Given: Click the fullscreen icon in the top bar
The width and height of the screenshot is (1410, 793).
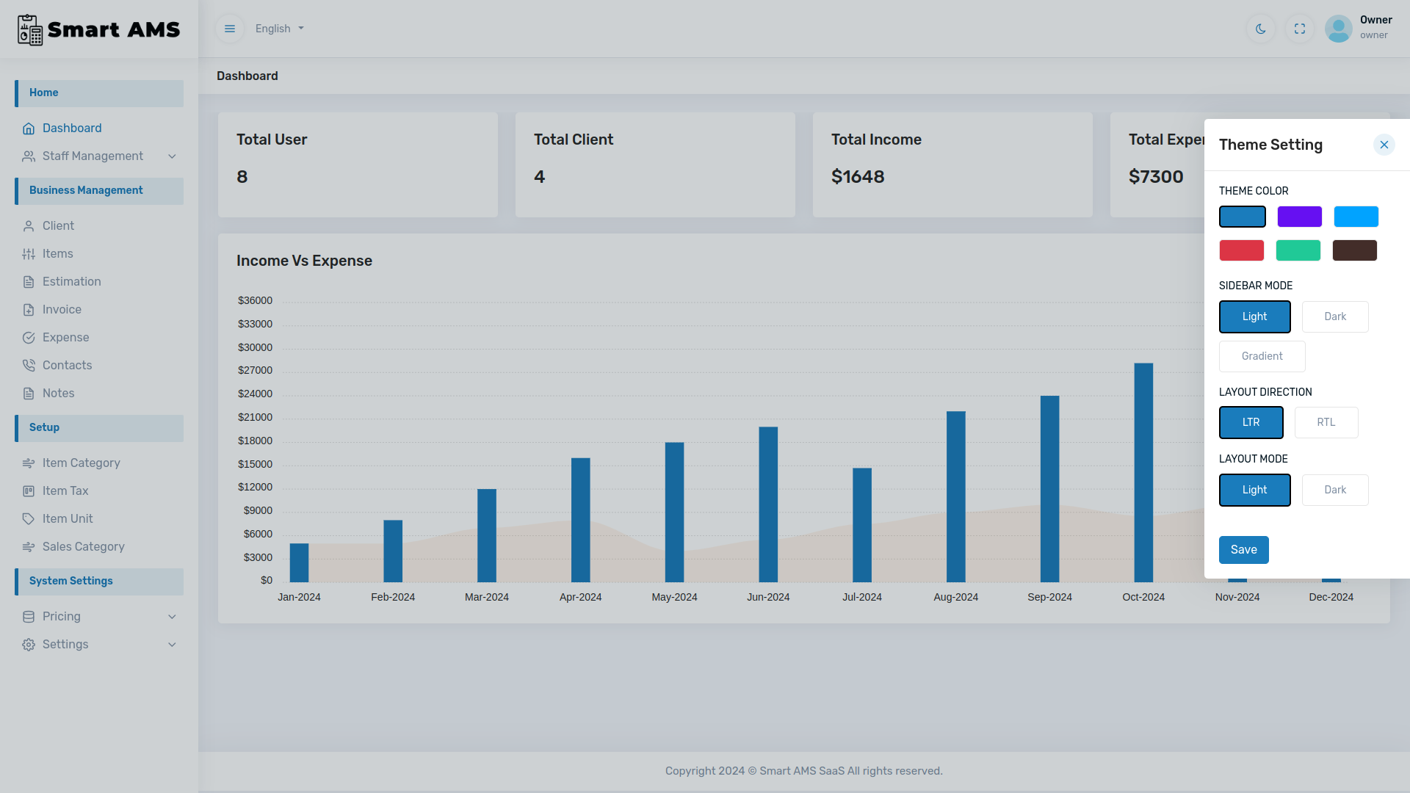Looking at the screenshot, I should [1300, 29].
